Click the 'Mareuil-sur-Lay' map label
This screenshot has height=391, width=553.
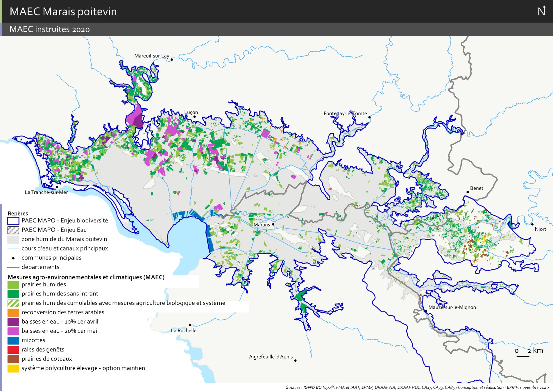152,56
